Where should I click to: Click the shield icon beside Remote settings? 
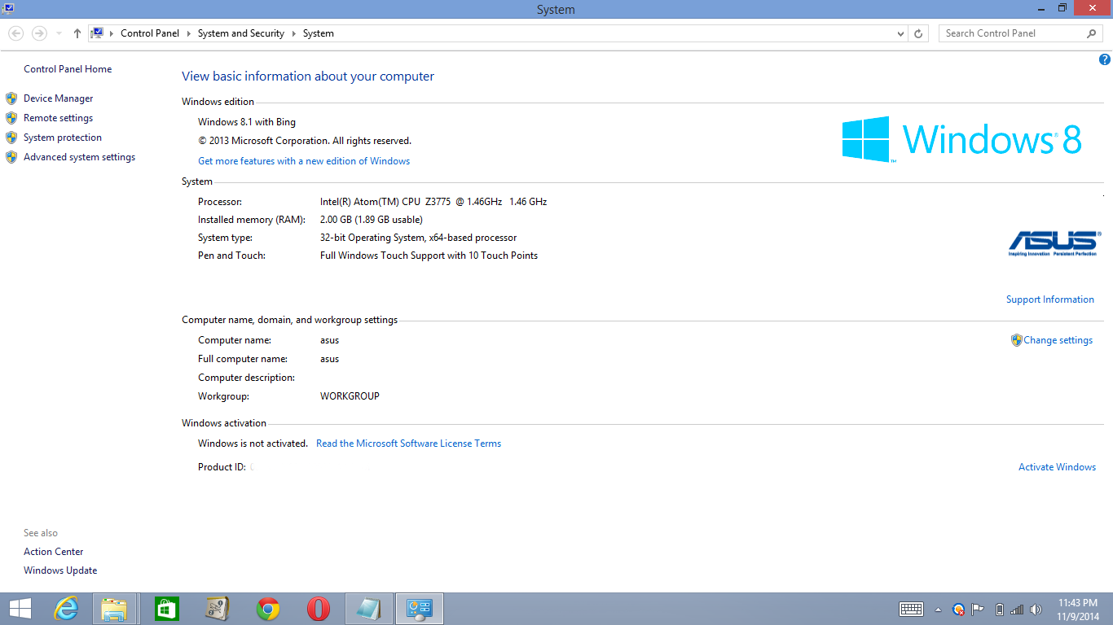pyautogui.click(x=11, y=118)
